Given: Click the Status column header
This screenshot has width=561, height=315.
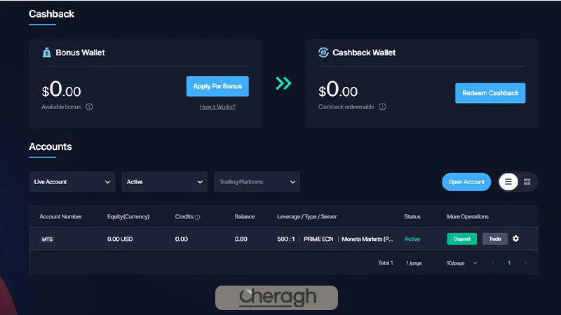Looking at the screenshot, I should click(412, 216).
